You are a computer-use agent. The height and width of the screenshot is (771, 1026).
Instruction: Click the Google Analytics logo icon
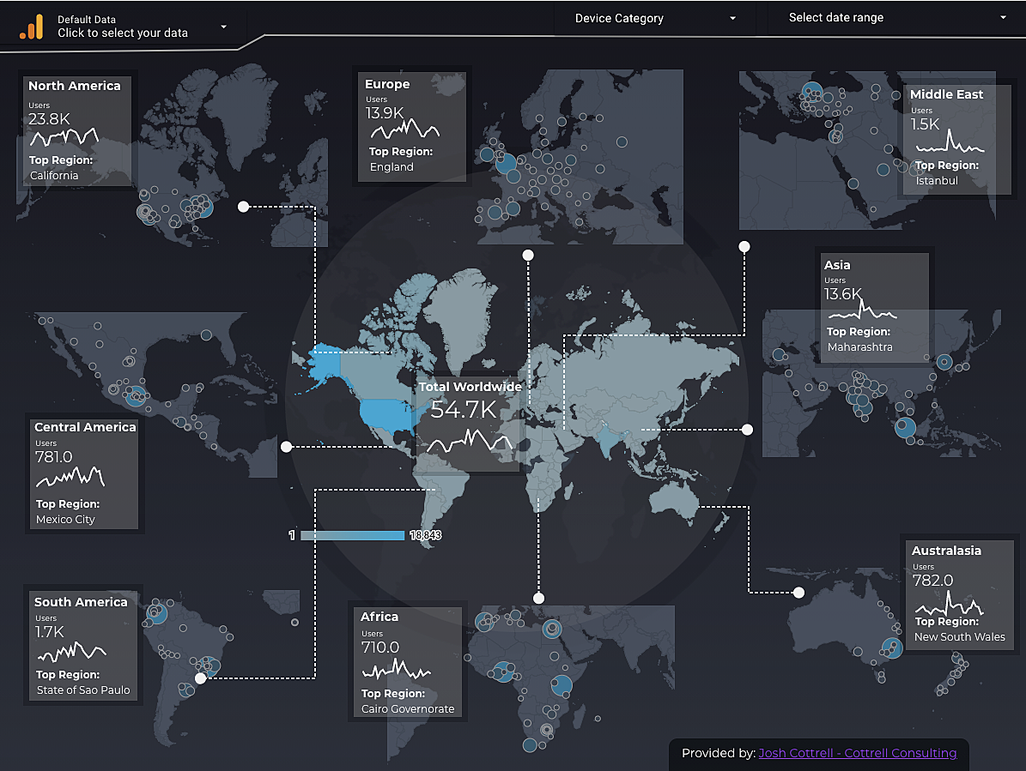32,27
